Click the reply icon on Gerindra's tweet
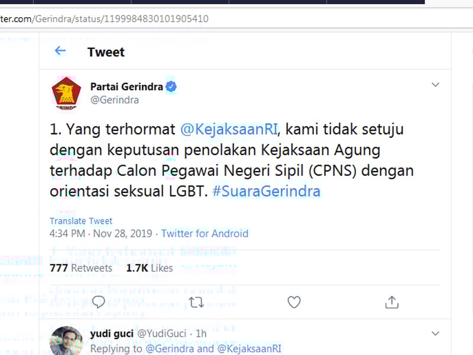Screen dimensions: 473x355 click(x=98, y=302)
